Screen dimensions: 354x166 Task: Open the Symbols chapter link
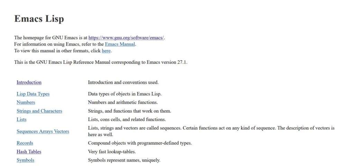pos(25,160)
